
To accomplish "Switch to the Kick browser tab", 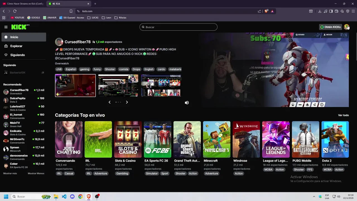I will point(69,4).
